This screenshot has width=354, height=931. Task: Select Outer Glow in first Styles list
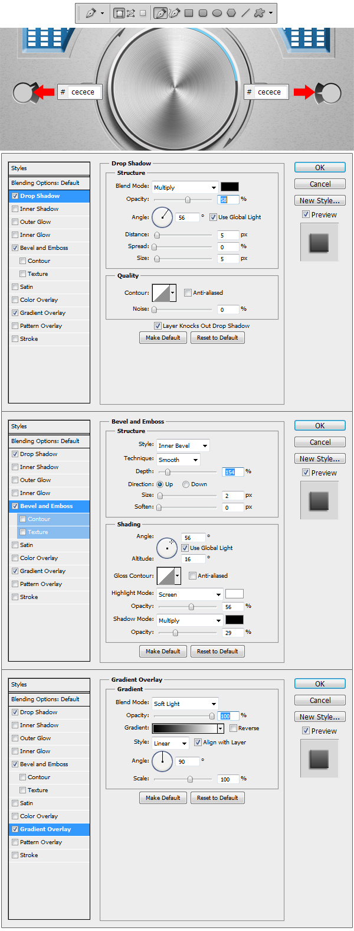pos(35,222)
